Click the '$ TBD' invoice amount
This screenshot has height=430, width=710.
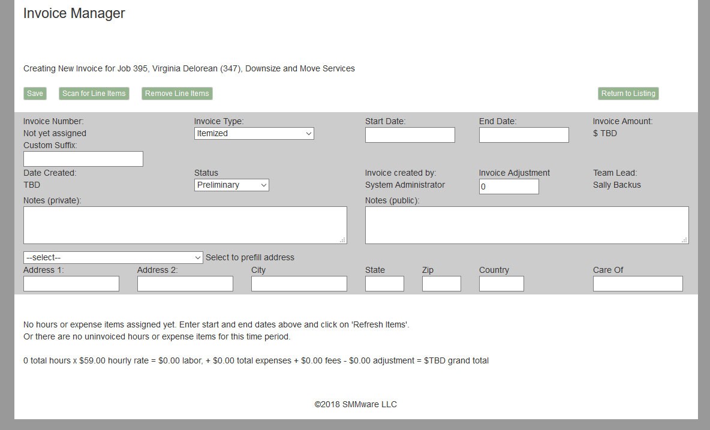click(605, 134)
